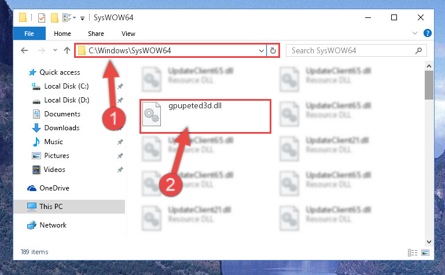Go up one folder level

(67, 50)
